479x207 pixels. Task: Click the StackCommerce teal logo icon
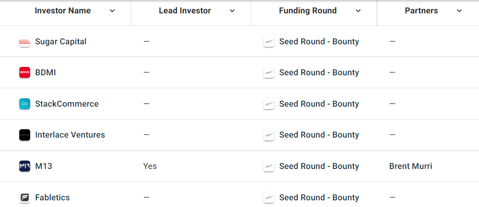tap(25, 104)
